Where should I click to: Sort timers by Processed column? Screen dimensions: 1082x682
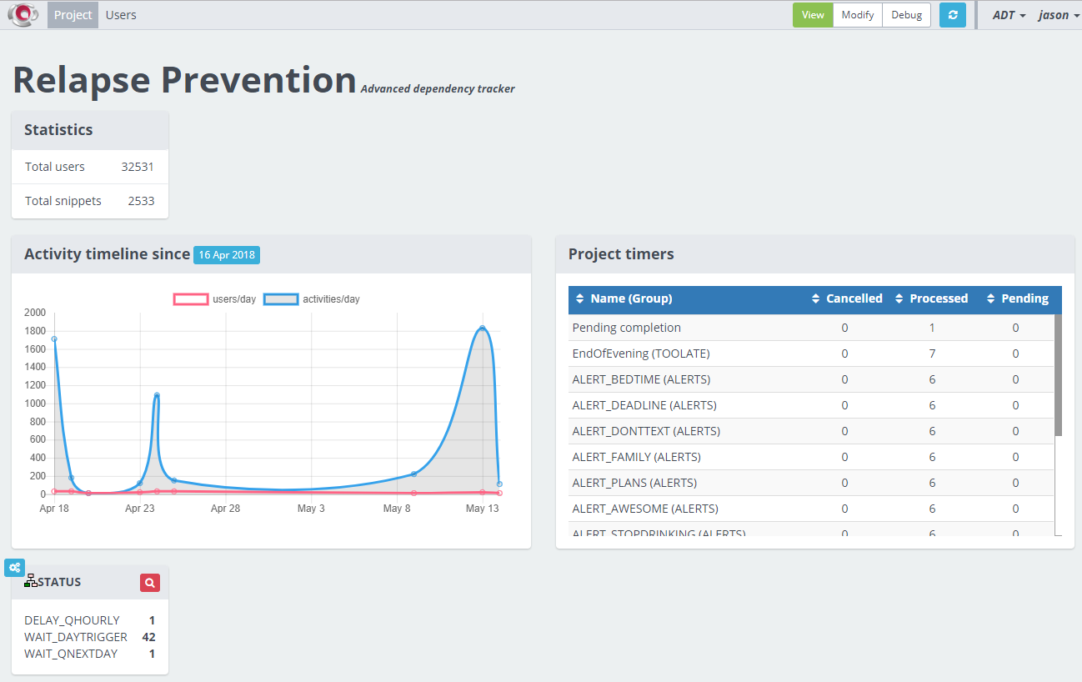pos(931,298)
